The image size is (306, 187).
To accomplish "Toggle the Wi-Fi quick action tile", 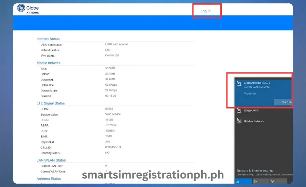I will point(243,181).
